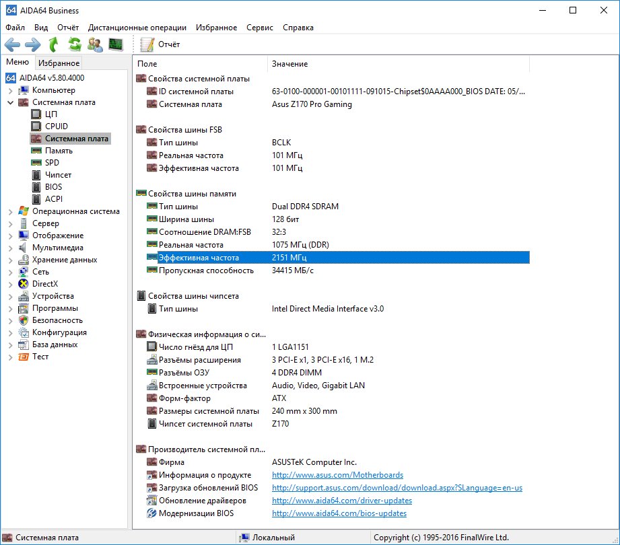Click the База данных tree icon
Screen dimensions: 620x545
pos(24,344)
